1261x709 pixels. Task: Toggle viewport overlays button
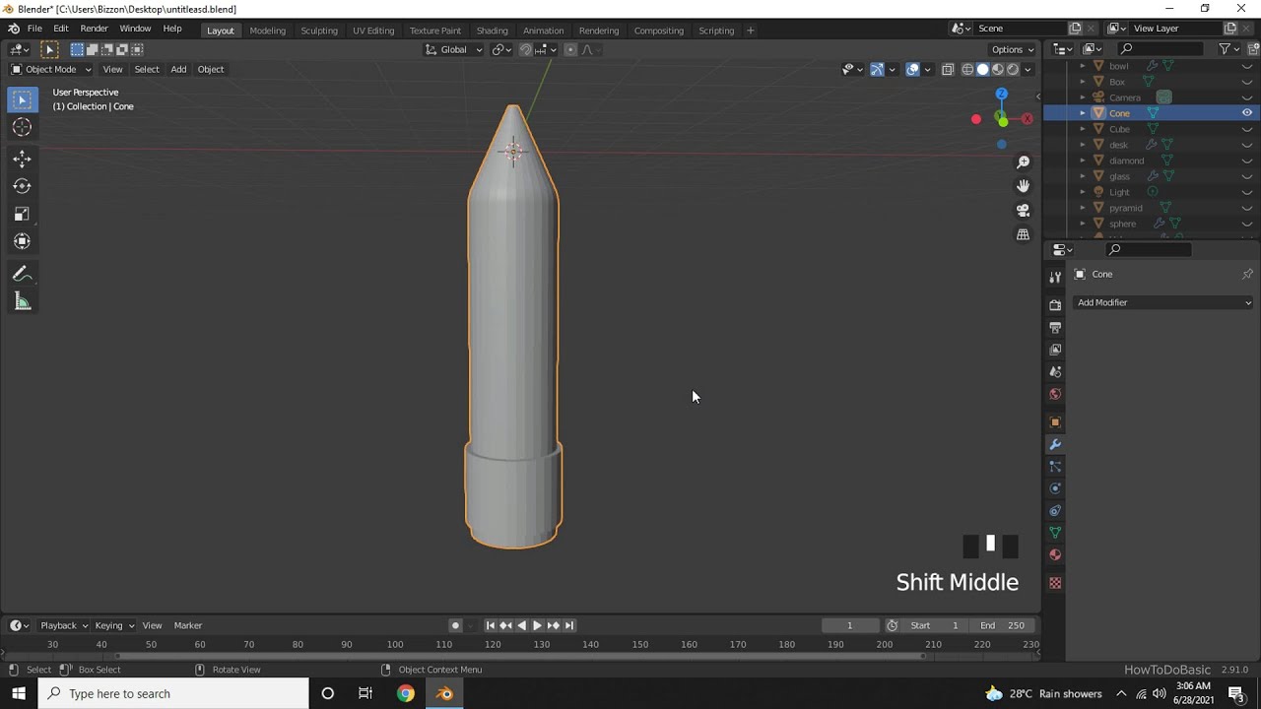(913, 69)
